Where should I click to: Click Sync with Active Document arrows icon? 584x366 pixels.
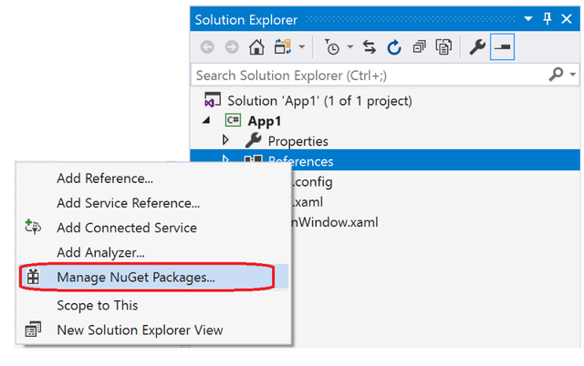click(x=369, y=47)
